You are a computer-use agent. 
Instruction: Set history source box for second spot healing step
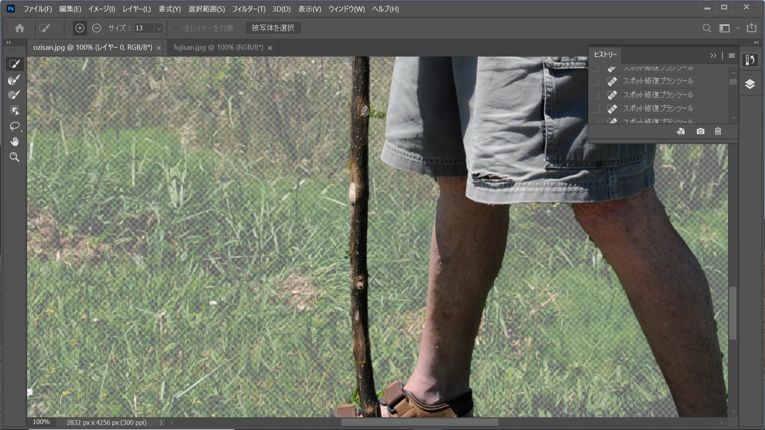(596, 82)
